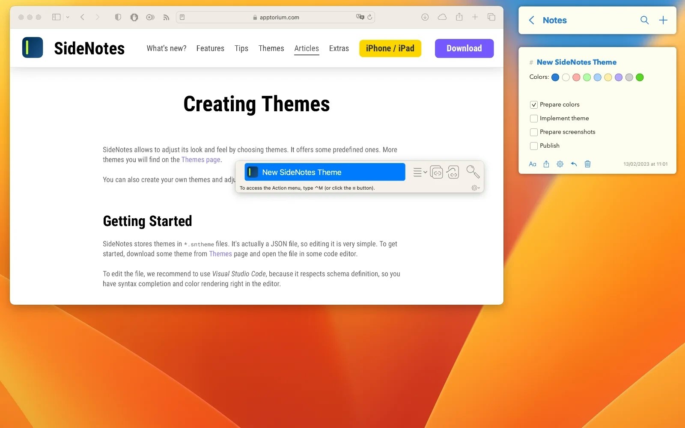Click the apptorium.com address field

[x=275, y=17]
